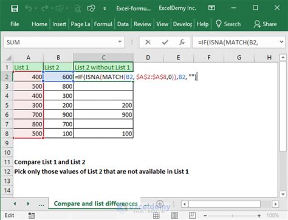Cancel the formula entry with the X icon
Viewport: 288px width, 220px height.
[x=148, y=43]
